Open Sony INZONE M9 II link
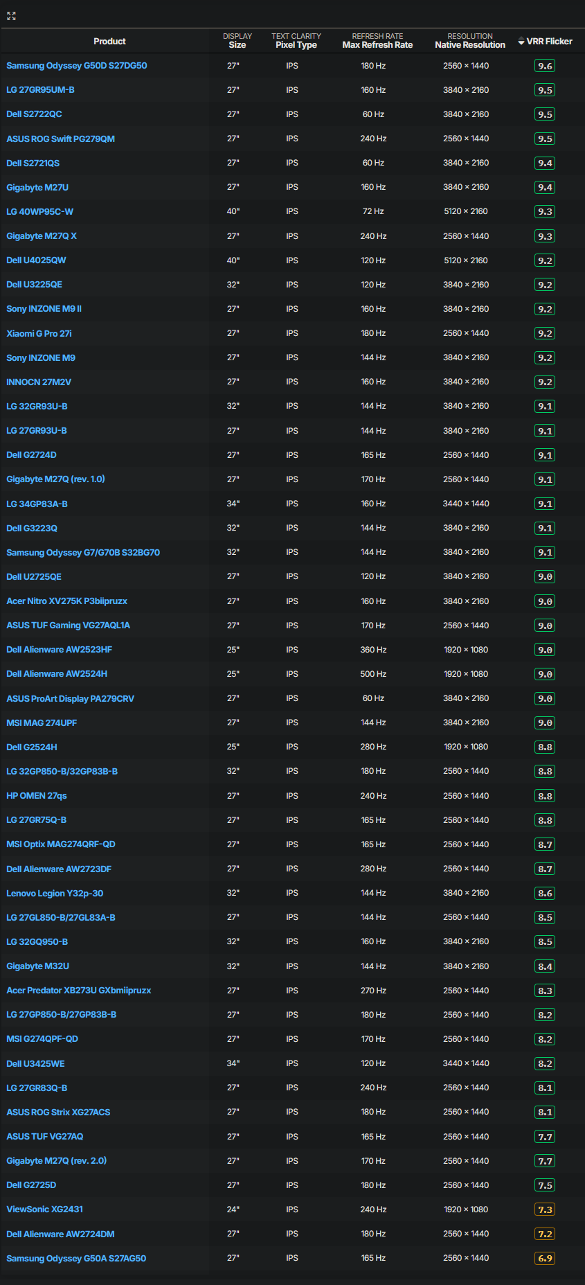 pyautogui.click(x=44, y=309)
